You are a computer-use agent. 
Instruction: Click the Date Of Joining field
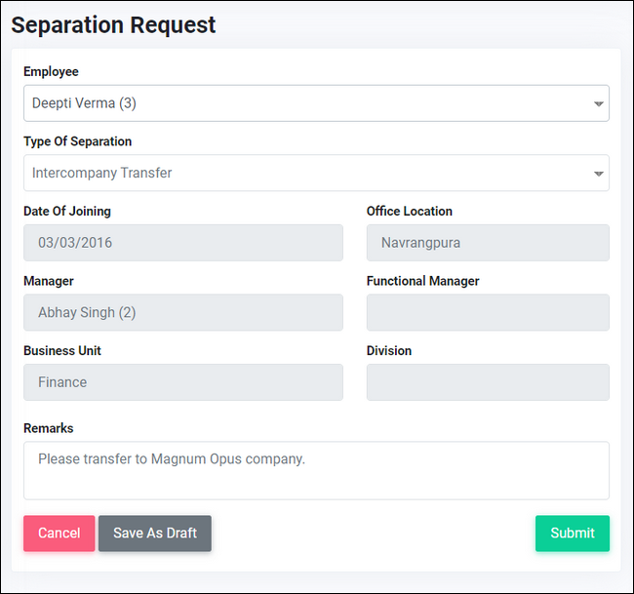[183, 243]
